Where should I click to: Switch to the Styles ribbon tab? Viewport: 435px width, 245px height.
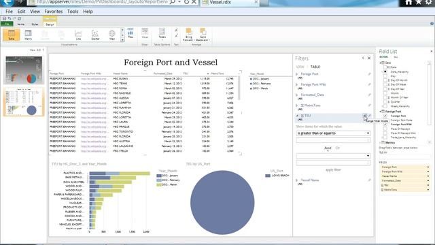35,24
